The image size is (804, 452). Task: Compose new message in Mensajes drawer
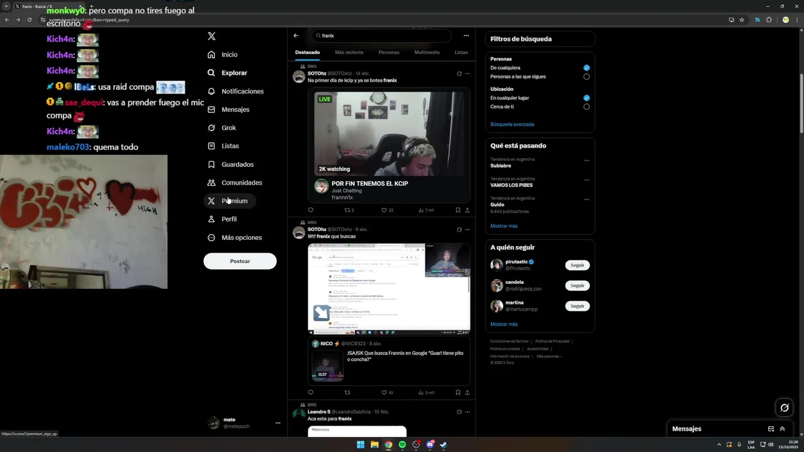point(771,429)
